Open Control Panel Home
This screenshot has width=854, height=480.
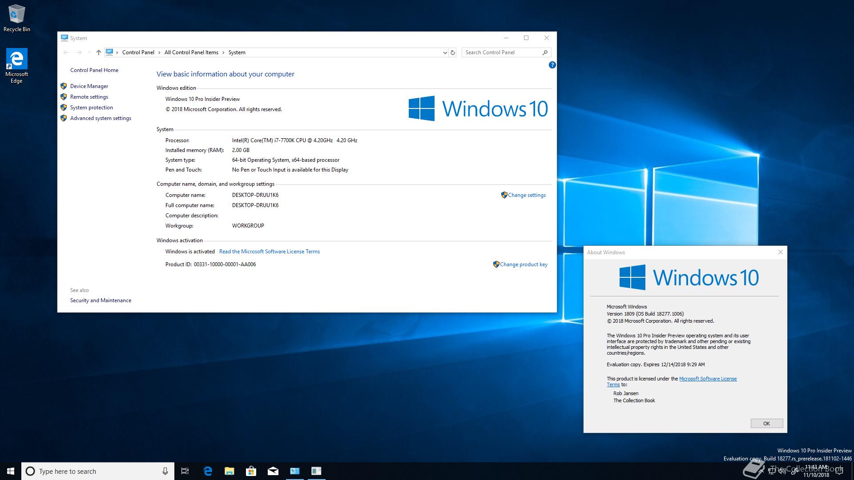[x=94, y=70]
